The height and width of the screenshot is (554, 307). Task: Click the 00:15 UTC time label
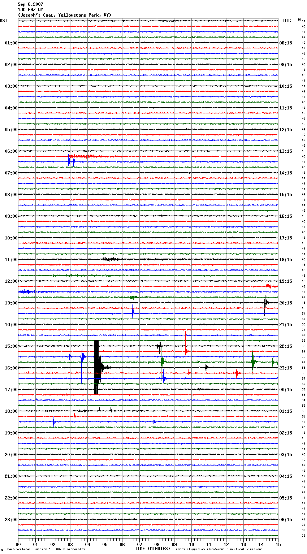pos(286,390)
